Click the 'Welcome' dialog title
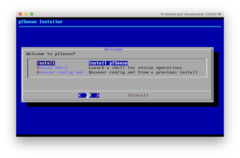Screen dimensions: 240x158 click(x=113, y=49)
